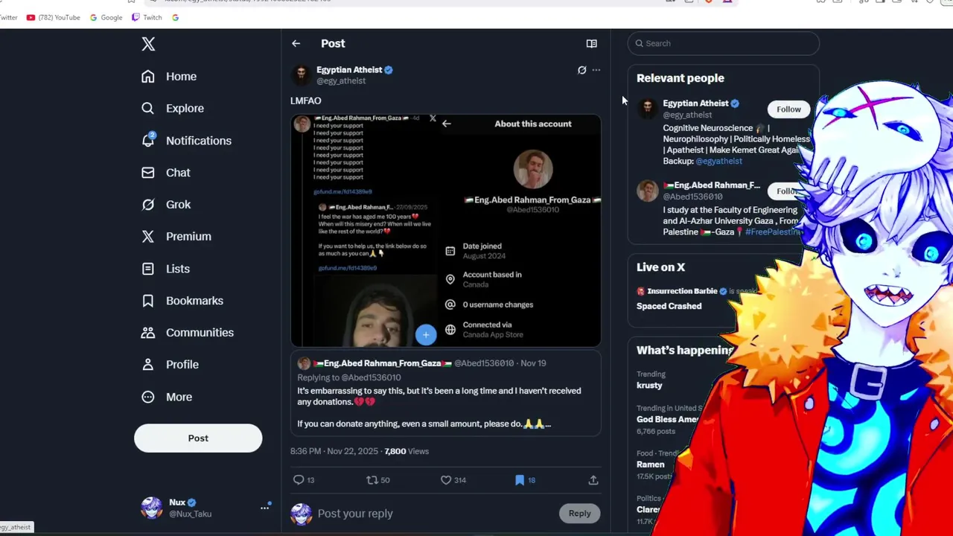Viewport: 953px width, 536px height.
Task: Open the Google bookmark in the browser bar
Action: coord(106,17)
